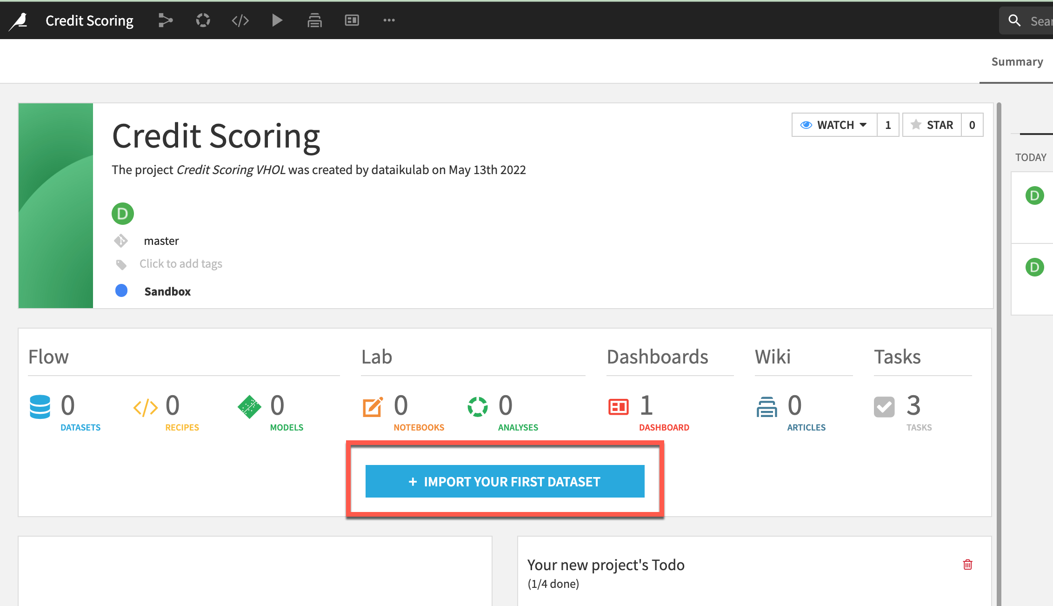Delete the project Todo with trash icon

click(x=967, y=565)
